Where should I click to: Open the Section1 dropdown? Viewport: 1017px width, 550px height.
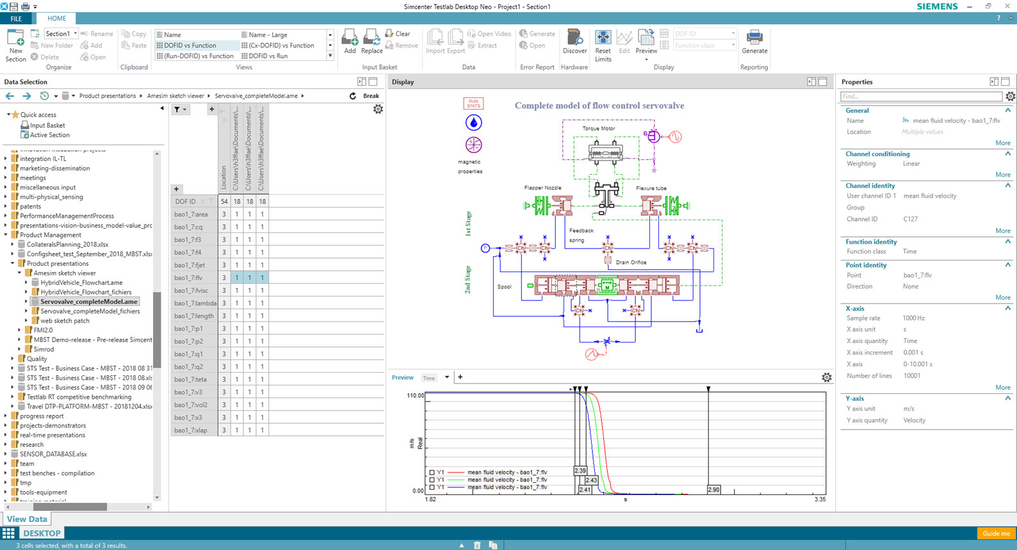click(75, 34)
